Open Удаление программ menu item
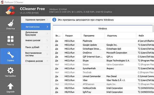154x95 pixels. (36, 20)
